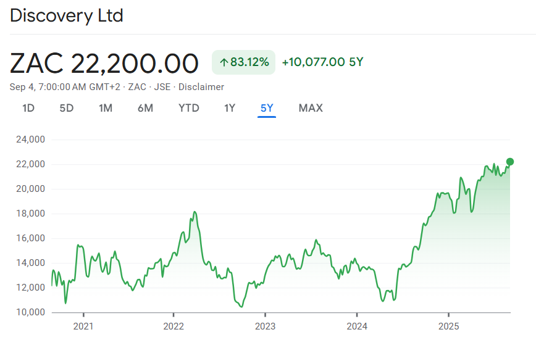Image resolution: width=536 pixels, height=340 pixels.
Task: Switch chart to 1M range
Action: click(106, 109)
